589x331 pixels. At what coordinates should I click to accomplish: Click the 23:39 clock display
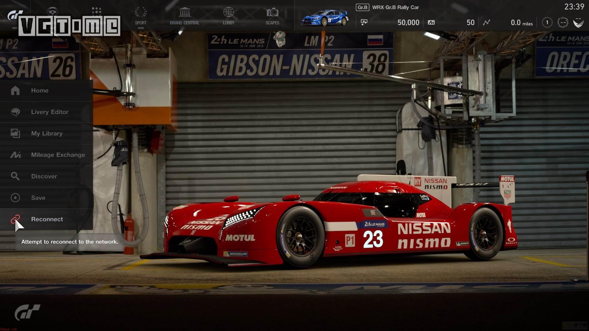[574, 7]
